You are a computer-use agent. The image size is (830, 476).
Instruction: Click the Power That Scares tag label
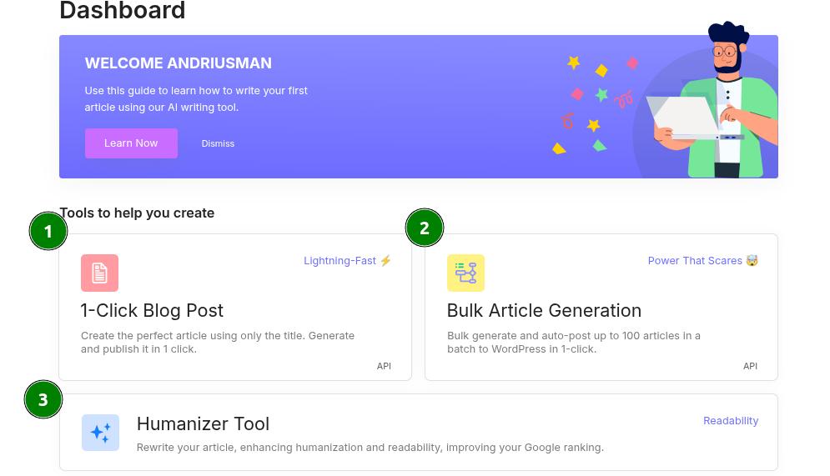(695, 261)
